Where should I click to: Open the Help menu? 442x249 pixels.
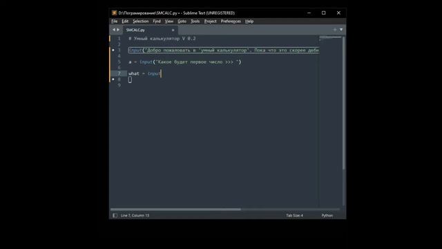(x=249, y=21)
